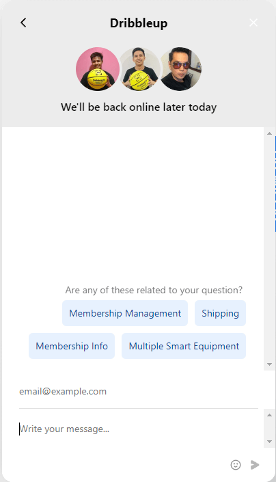Click the message box scrollbar up arrow
This screenshot has width=276, height=482.
click(270, 415)
